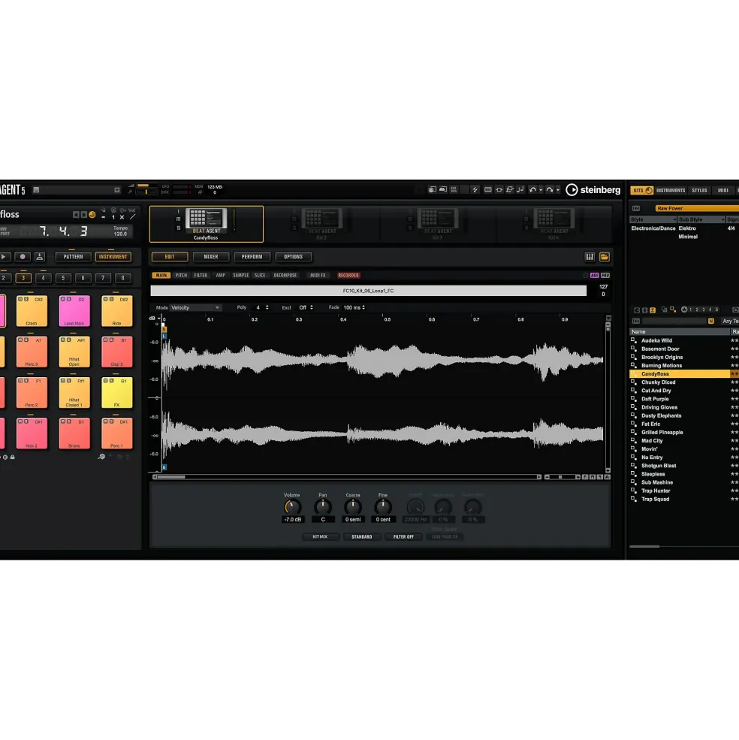The height and width of the screenshot is (740, 739).
Task: Click the previous kit arrow icon
Action: click(x=76, y=215)
